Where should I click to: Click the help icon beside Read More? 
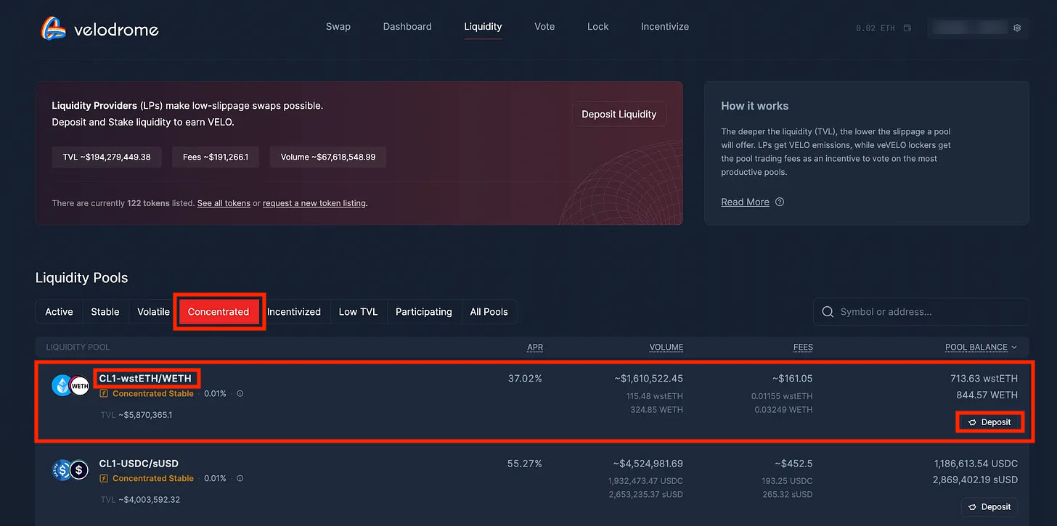[780, 202]
